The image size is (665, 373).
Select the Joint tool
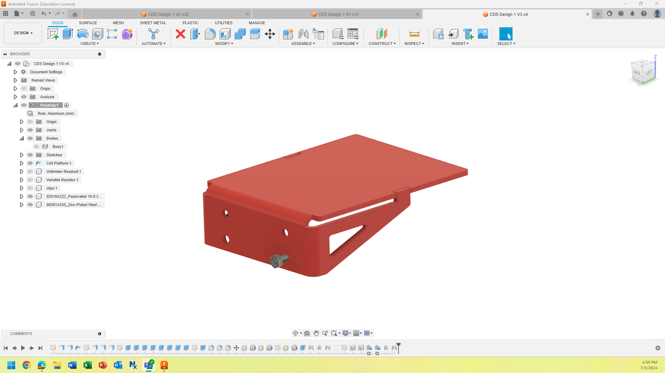pyautogui.click(x=303, y=34)
